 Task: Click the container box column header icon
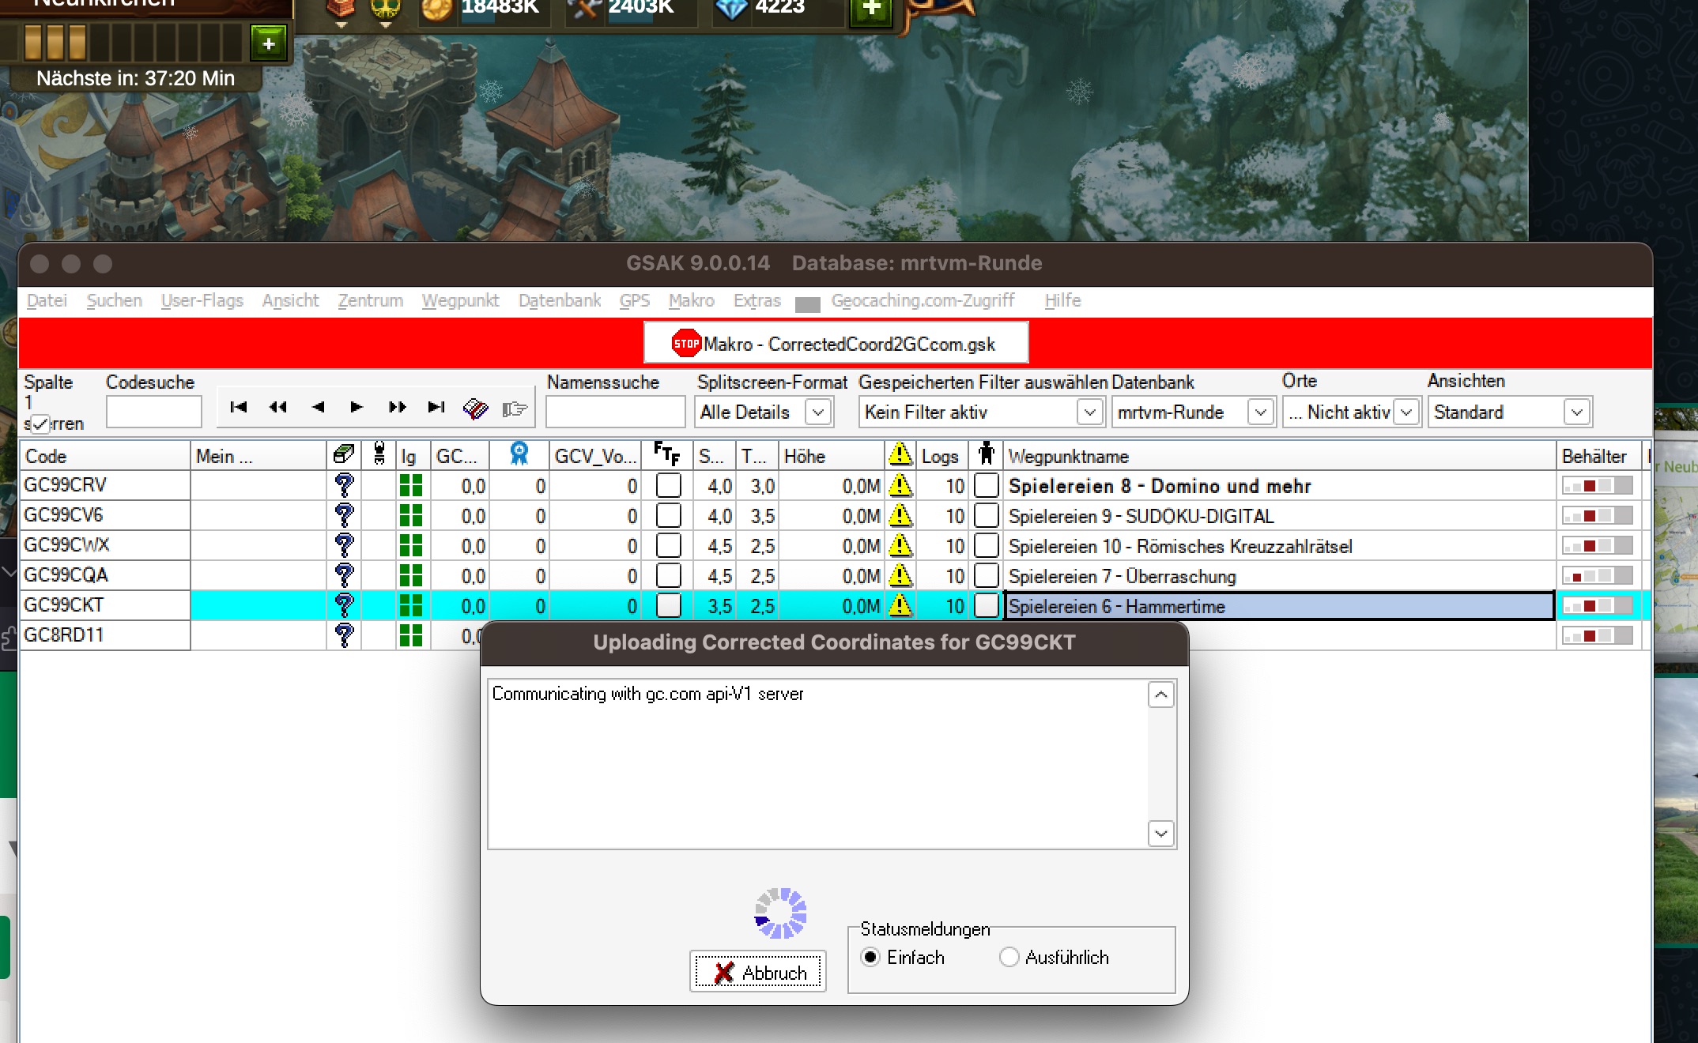point(344,454)
